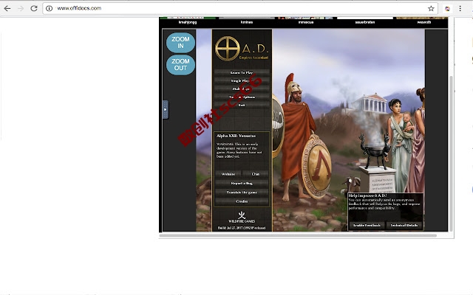The image size is (473, 295).
Task: View site information icon in address bar
Action: click(x=50, y=8)
